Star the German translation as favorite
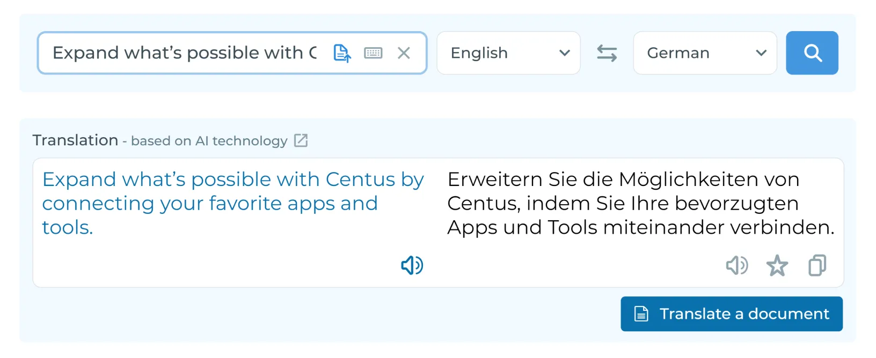The height and width of the screenshot is (358, 876). coord(777,265)
